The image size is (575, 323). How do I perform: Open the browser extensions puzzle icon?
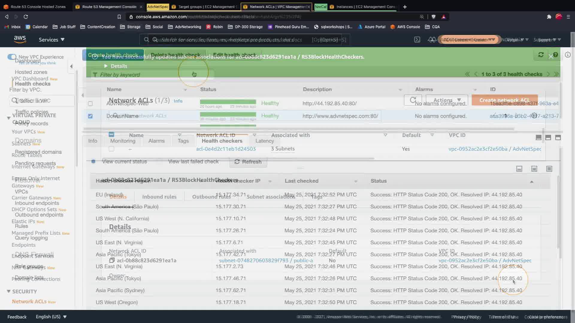pyautogui.click(x=549, y=17)
